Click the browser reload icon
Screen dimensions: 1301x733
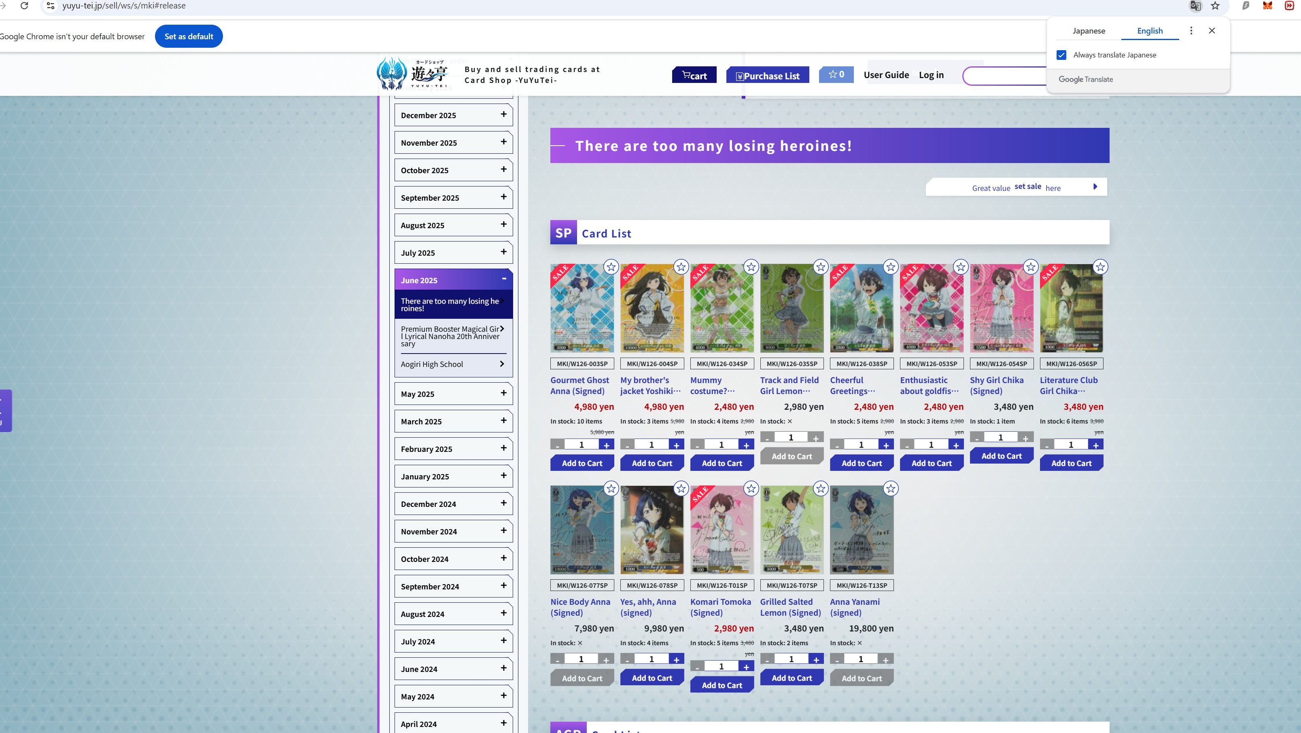[x=25, y=6]
